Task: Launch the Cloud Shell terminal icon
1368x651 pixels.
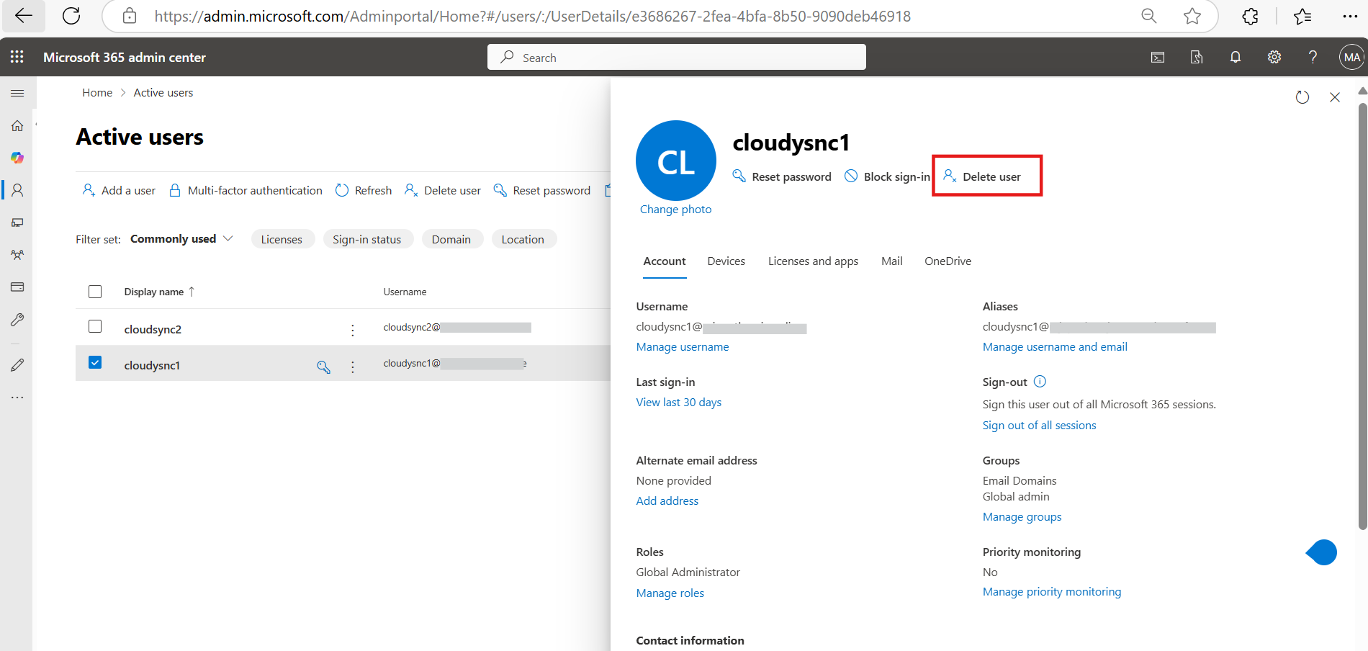Action: pyautogui.click(x=1157, y=57)
